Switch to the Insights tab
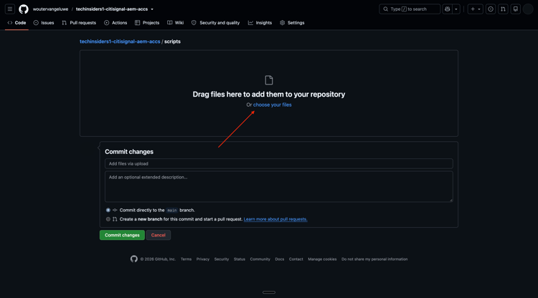This screenshot has width=538, height=298. click(260, 23)
